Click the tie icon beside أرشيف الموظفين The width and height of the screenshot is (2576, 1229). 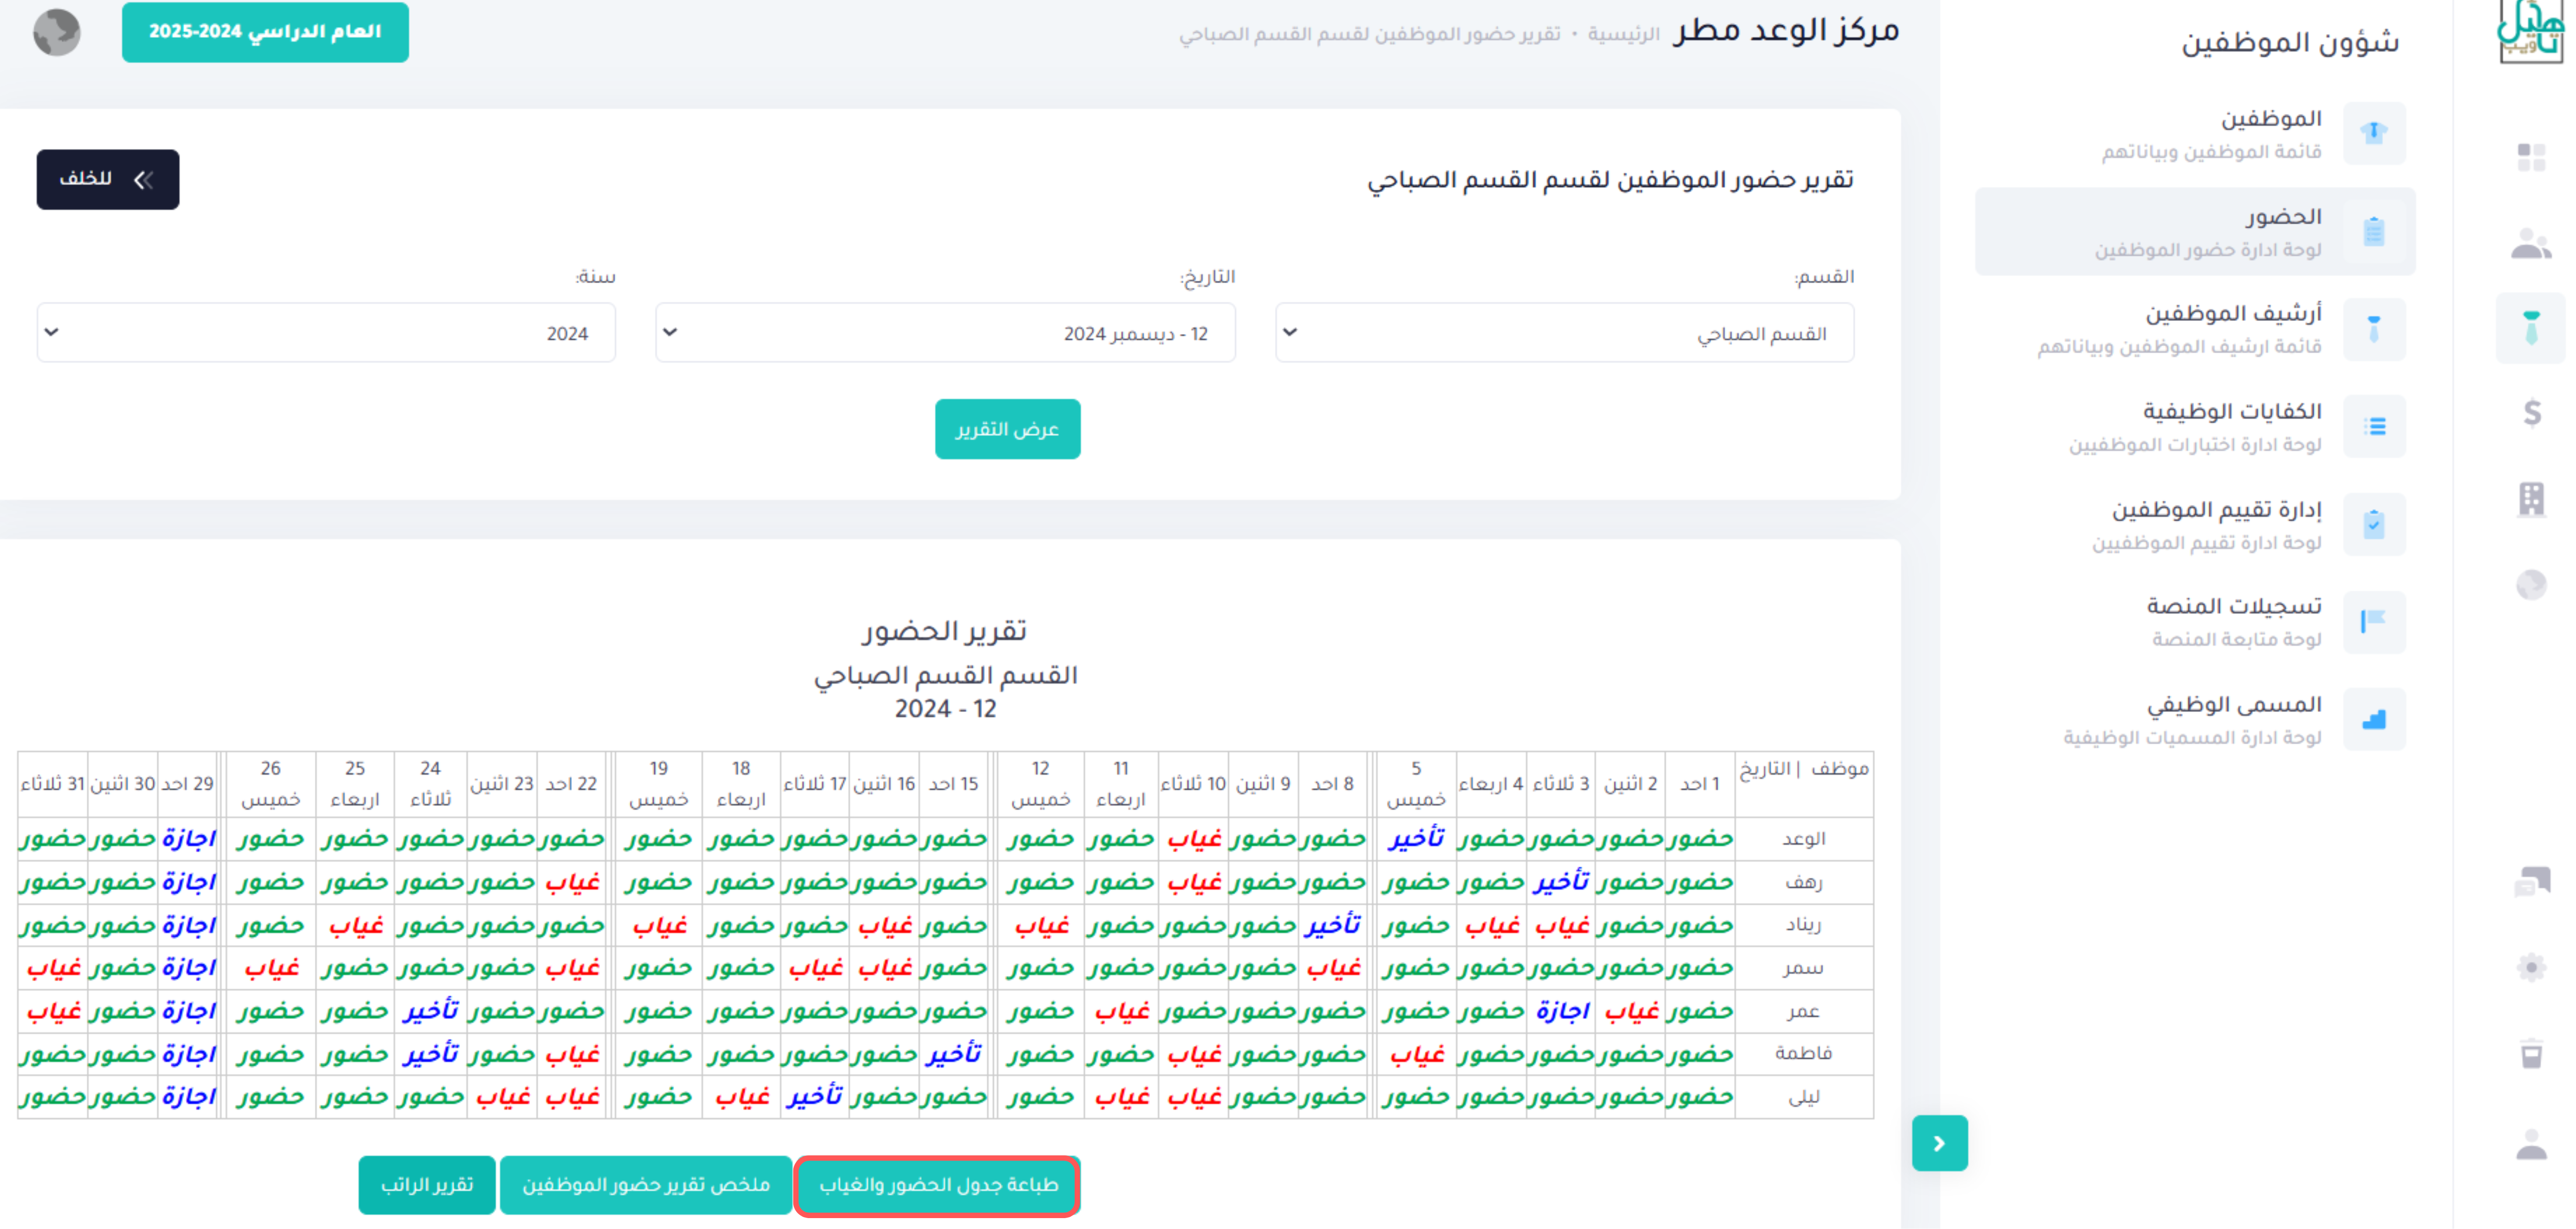2374,328
